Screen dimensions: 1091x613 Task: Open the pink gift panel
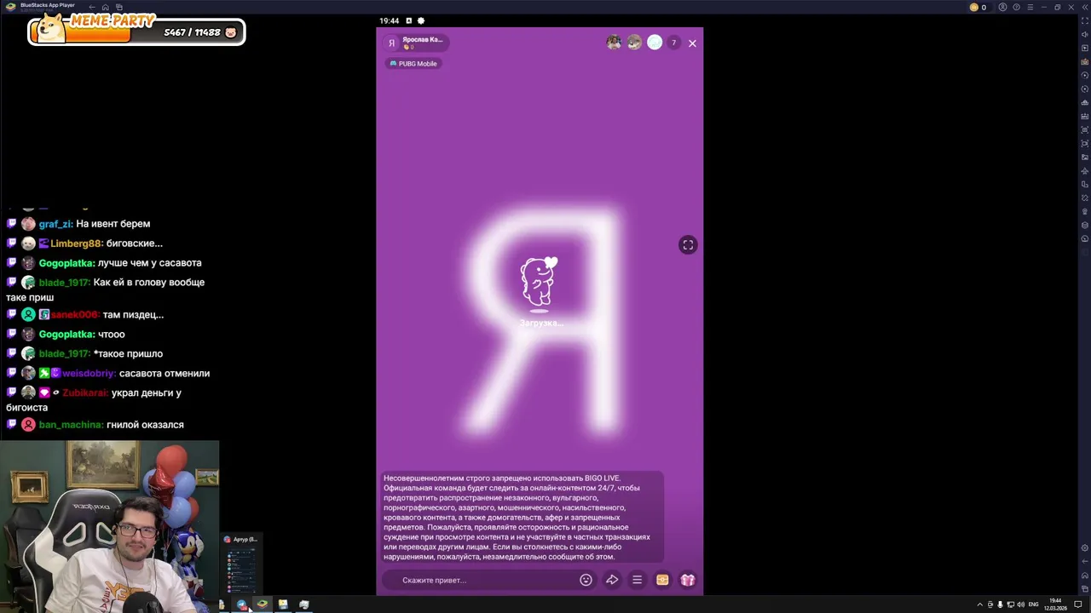[x=688, y=580]
